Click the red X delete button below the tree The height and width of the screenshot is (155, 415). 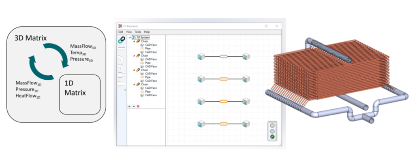pos(138,106)
